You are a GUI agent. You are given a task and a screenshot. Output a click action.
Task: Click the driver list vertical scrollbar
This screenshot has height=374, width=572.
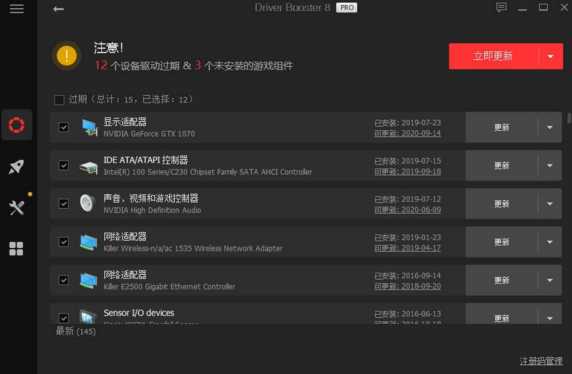pyautogui.click(x=569, y=118)
